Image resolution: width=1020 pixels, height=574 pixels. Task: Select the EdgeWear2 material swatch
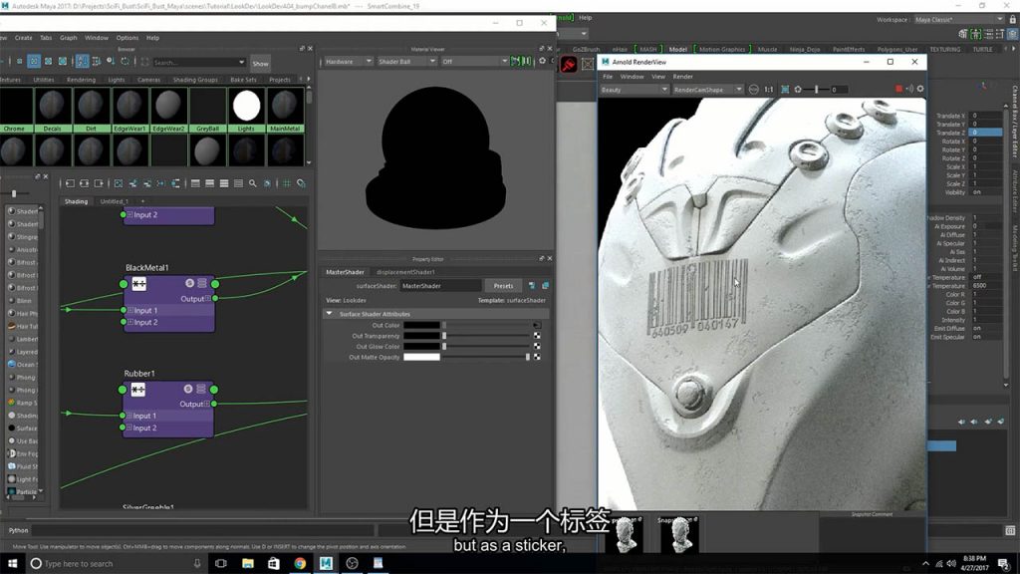coord(168,110)
